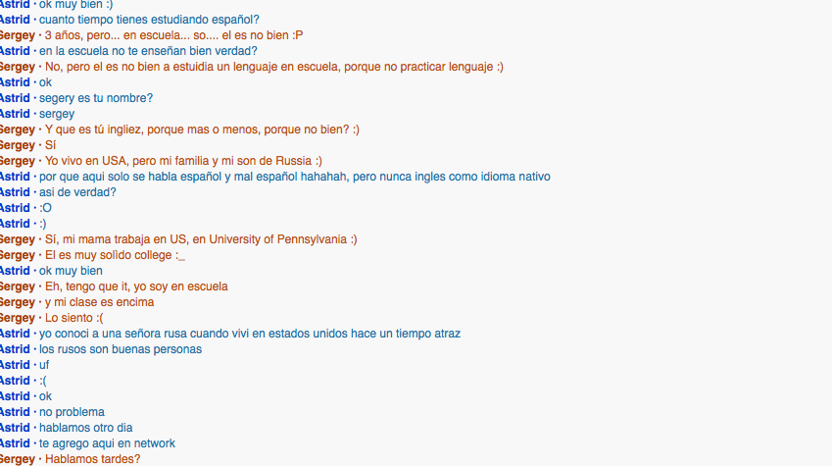Click the message "hablamos otro dia"
This screenshot has height=466, width=832.
[x=85, y=428]
